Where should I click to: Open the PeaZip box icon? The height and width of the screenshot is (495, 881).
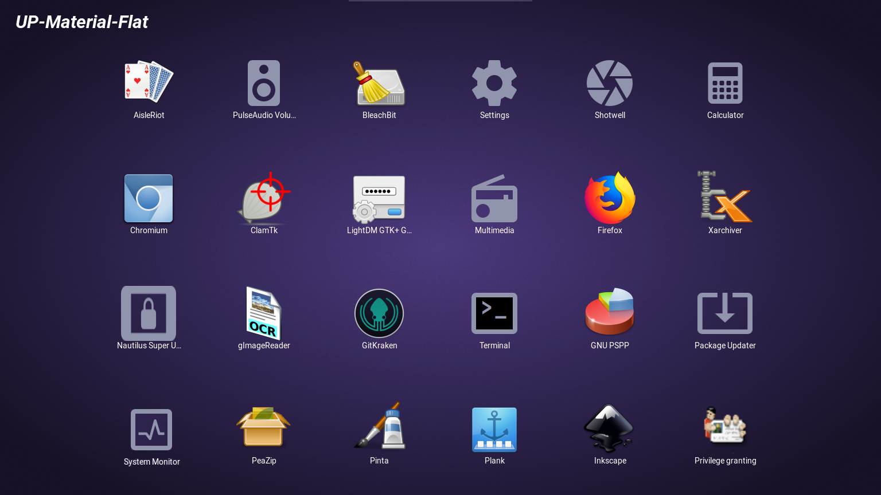click(x=264, y=427)
